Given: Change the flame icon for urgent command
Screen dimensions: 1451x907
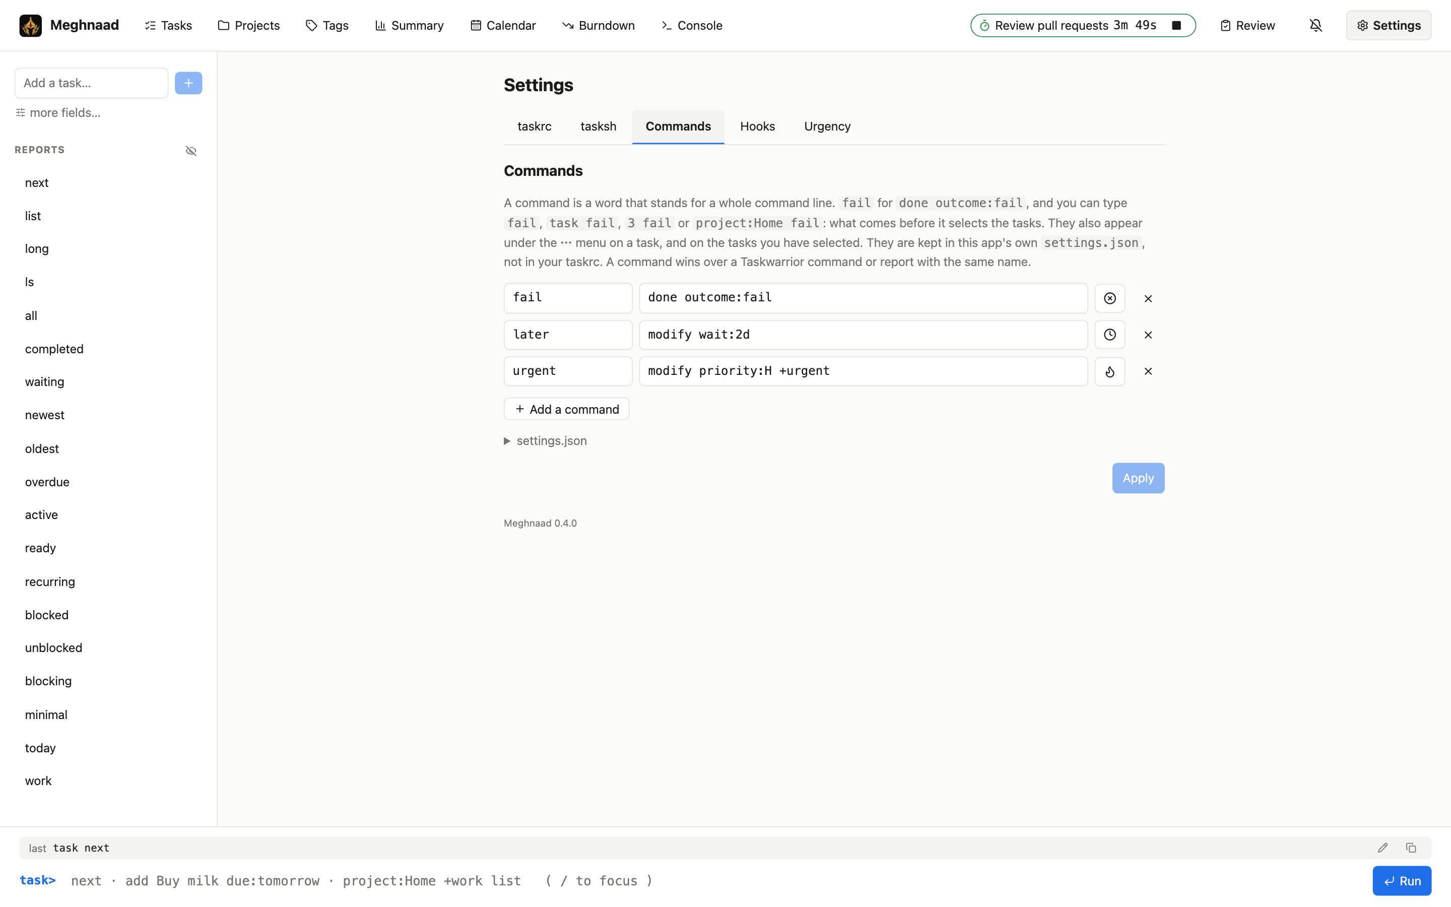Looking at the screenshot, I should coord(1109,371).
